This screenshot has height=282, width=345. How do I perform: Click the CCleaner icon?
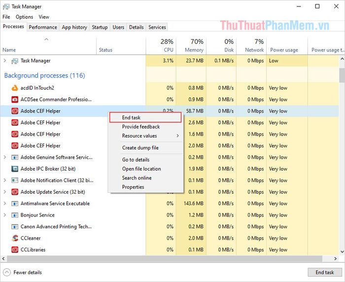tap(15, 238)
